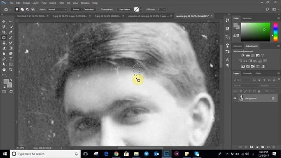281x158 pixels.
Task: Pick a shade in the Color panel field
Action: (256, 32)
